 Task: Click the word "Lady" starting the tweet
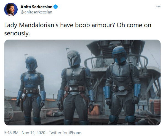[10, 25]
